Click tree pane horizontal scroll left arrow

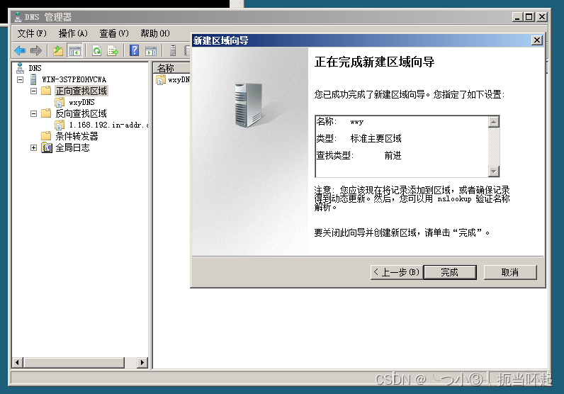point(18,362)
